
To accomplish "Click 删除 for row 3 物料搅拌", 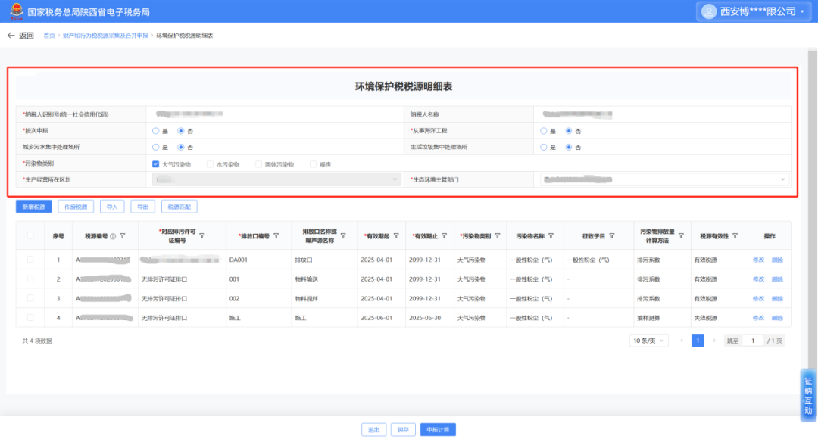I will click(777, 299).
